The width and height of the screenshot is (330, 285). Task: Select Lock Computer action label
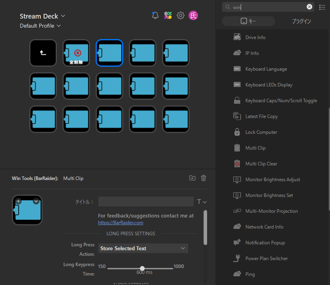point(261,132)
